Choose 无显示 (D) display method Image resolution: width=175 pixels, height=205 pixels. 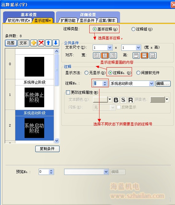86,73
